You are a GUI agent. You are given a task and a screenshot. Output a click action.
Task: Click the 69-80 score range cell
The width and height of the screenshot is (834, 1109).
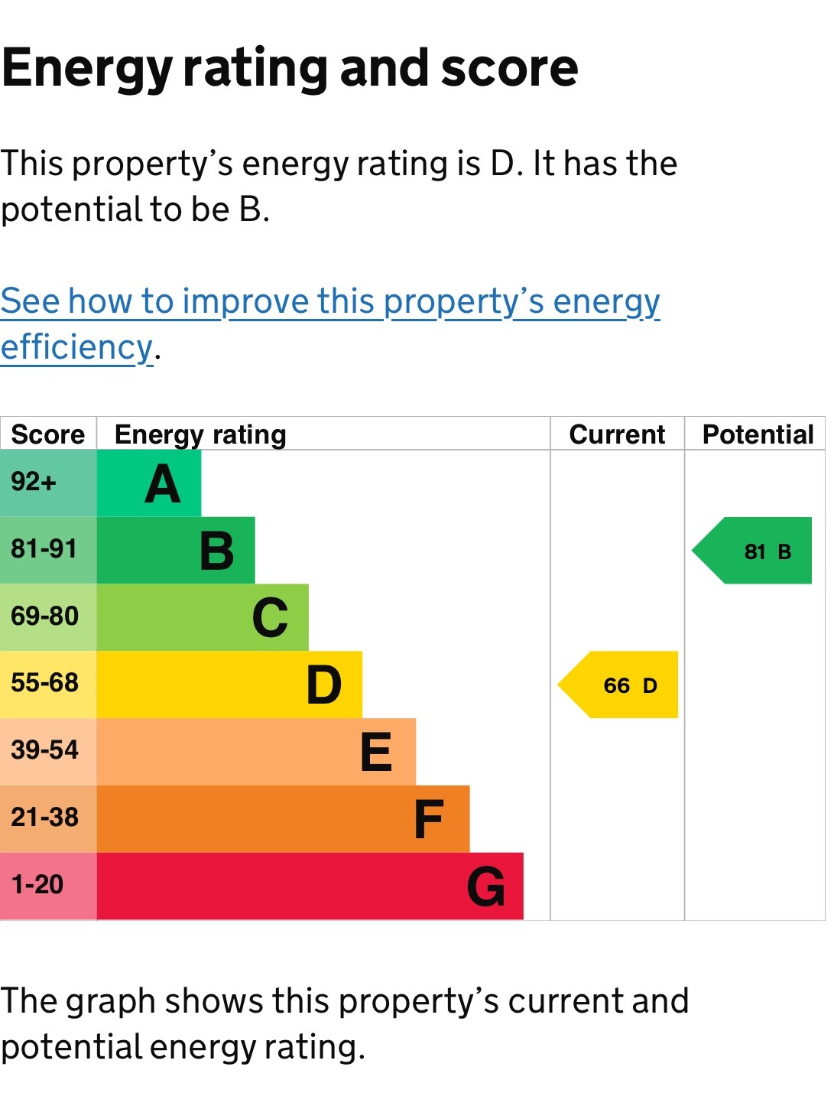(48, 618)
